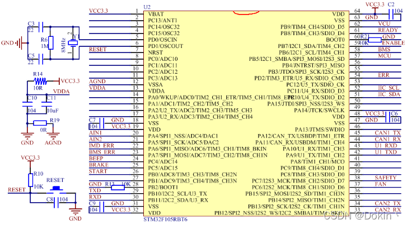Select the VCU net label
The image size is (407, 225).
click(384, 23)
